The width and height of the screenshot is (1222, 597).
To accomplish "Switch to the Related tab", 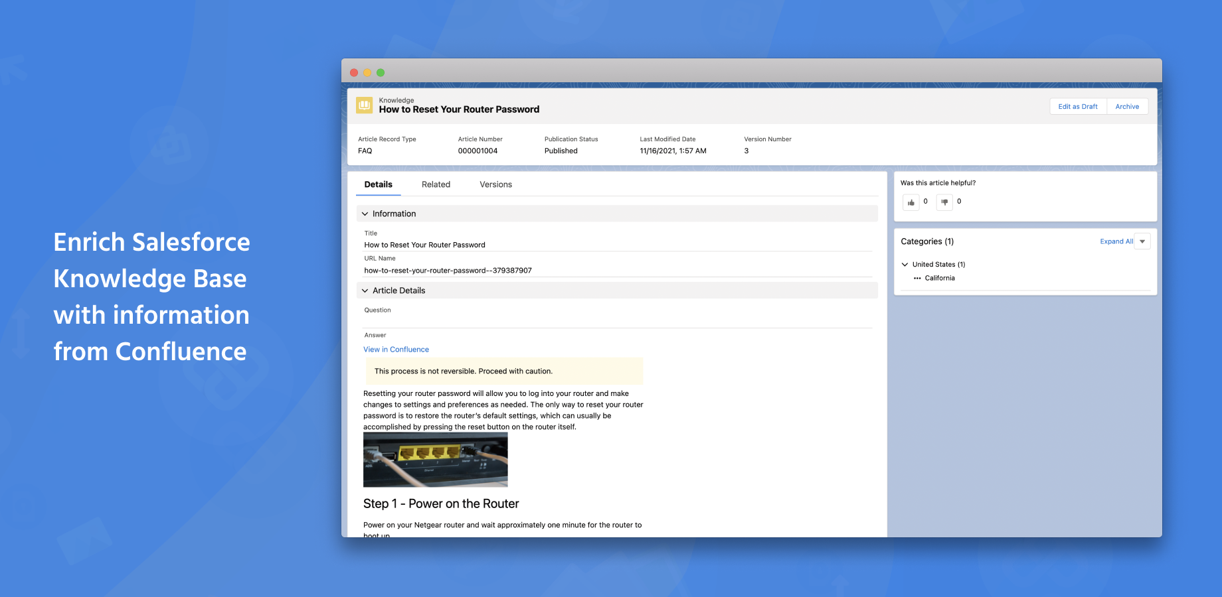I will (436, 184).
